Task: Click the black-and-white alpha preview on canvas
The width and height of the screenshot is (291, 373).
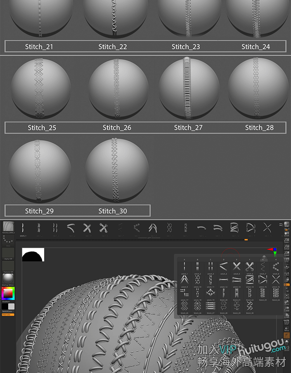Action: point(33,254)
